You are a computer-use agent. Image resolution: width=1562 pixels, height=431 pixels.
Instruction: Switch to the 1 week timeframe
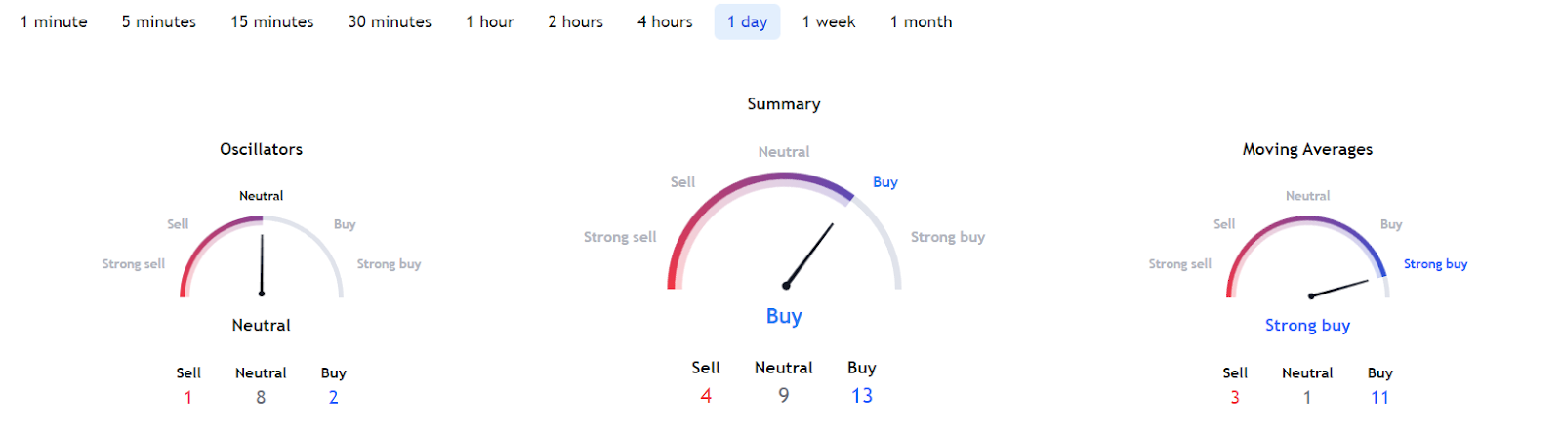point(828,21)
